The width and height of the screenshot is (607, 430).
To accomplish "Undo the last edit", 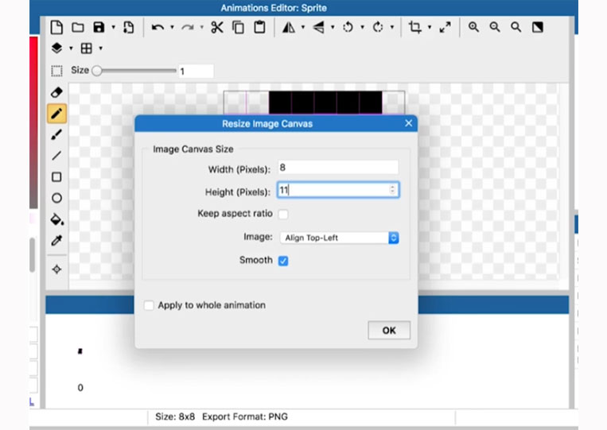I will pos(158,28).
